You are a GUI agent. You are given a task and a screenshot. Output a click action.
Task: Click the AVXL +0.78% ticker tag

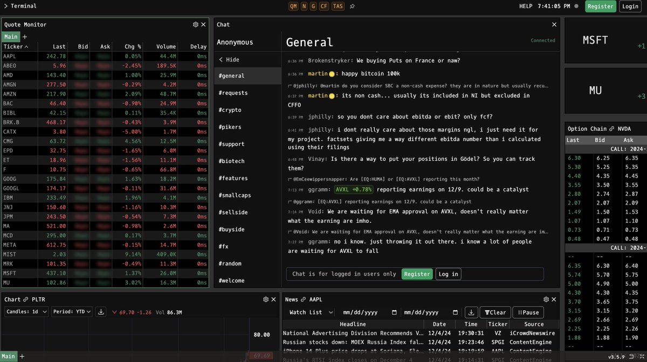click(353, 189)
